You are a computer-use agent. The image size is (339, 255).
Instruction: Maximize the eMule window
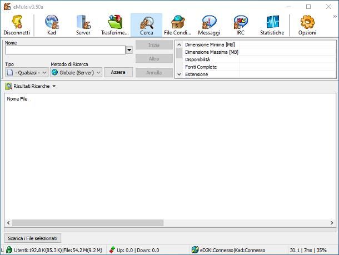pos(308,7)
